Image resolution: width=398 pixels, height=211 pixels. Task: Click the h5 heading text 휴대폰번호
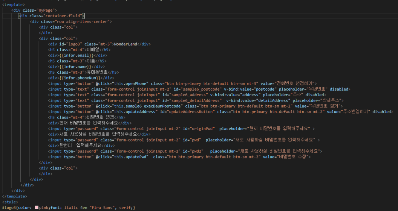point(97,72)
